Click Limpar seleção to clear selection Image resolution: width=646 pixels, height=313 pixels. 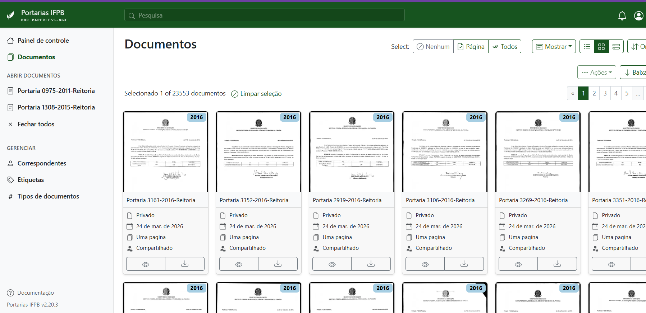tap(256, 94)
